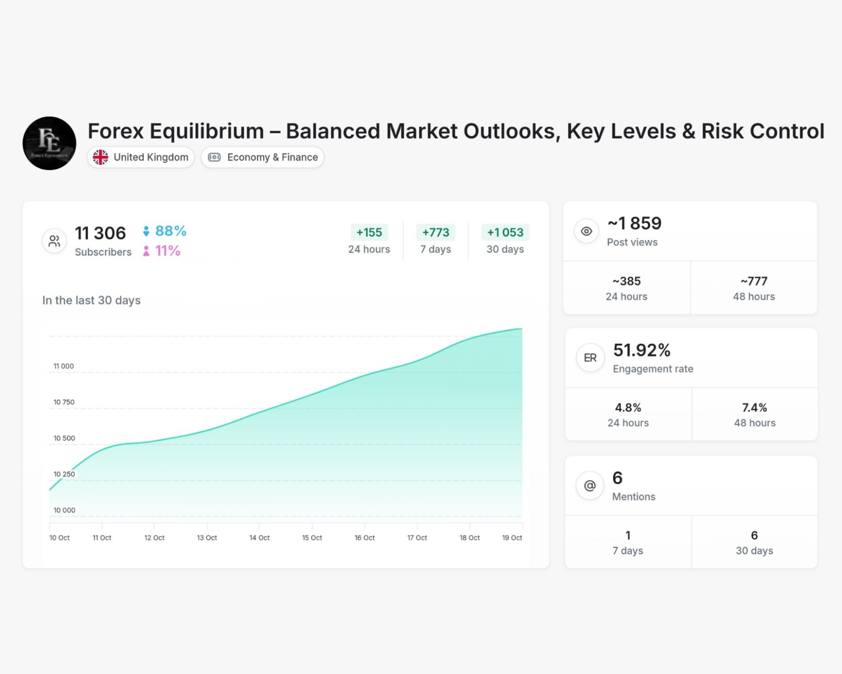The height and width of the screenshot is (674, 842).
Task: Click the mentions @ icon
Action: (590, 485)
